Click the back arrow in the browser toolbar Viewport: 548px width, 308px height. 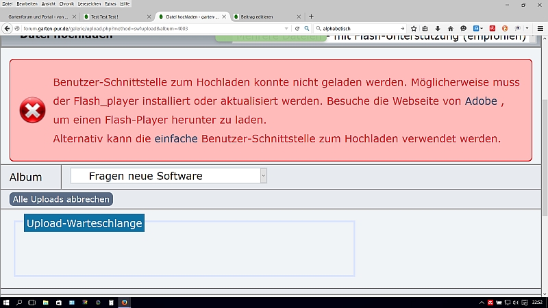pyautogui.click(x=7, y=28)
